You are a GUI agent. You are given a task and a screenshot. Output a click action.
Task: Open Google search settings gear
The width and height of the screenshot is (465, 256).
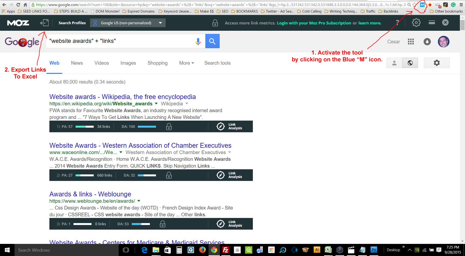click(x=436, y=63)
